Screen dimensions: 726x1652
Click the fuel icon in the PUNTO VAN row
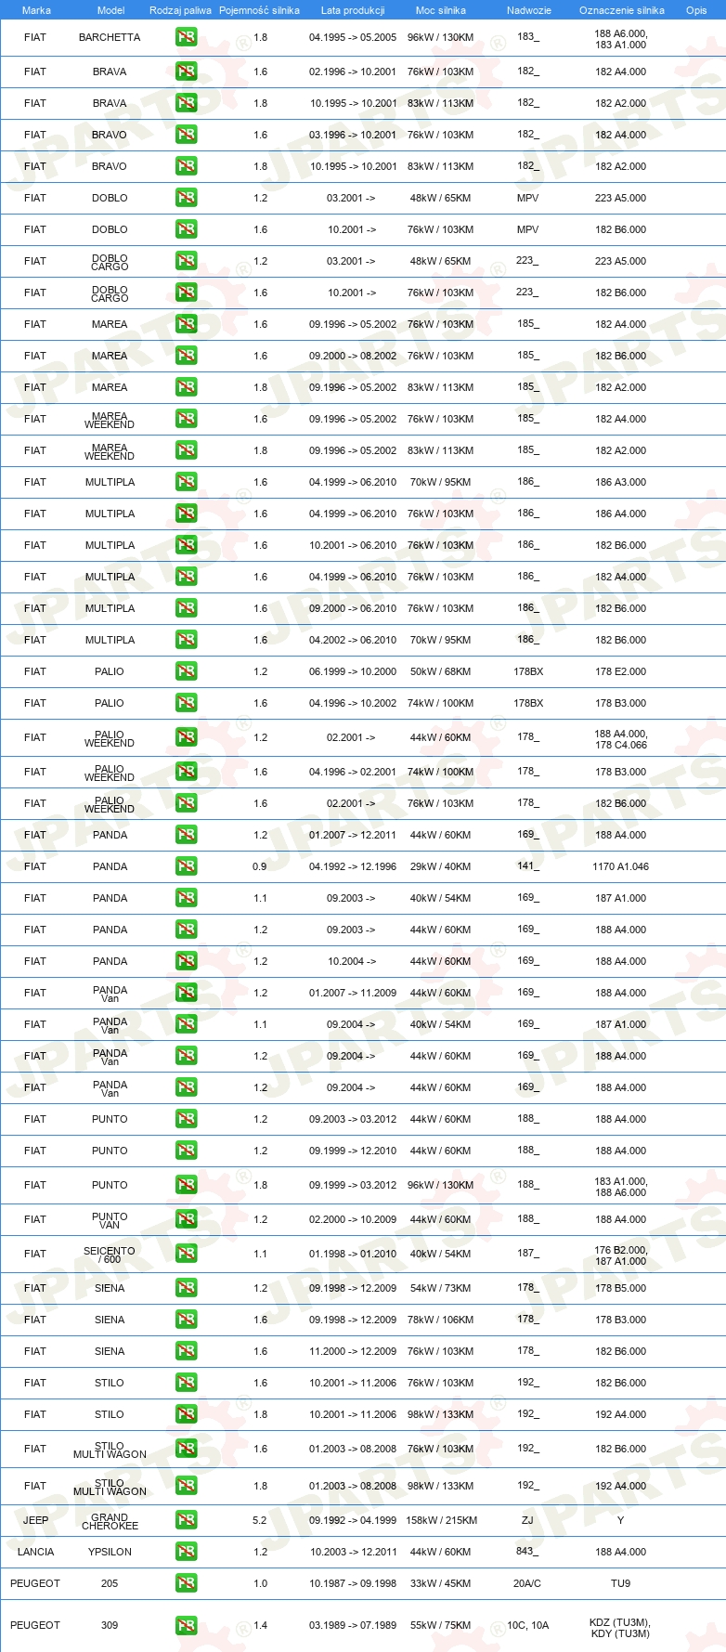[186, 1219]
